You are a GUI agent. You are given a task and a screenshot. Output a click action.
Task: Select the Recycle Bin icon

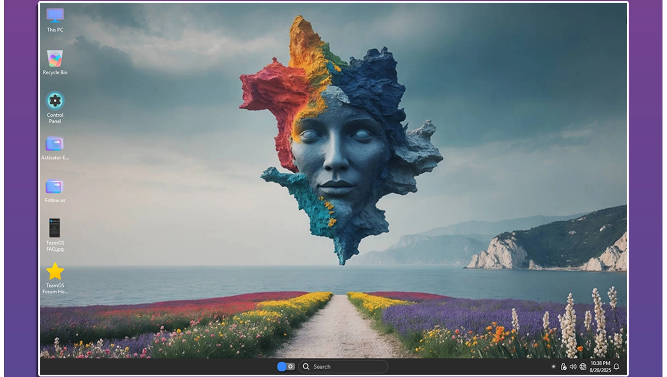tap(55, 58)
